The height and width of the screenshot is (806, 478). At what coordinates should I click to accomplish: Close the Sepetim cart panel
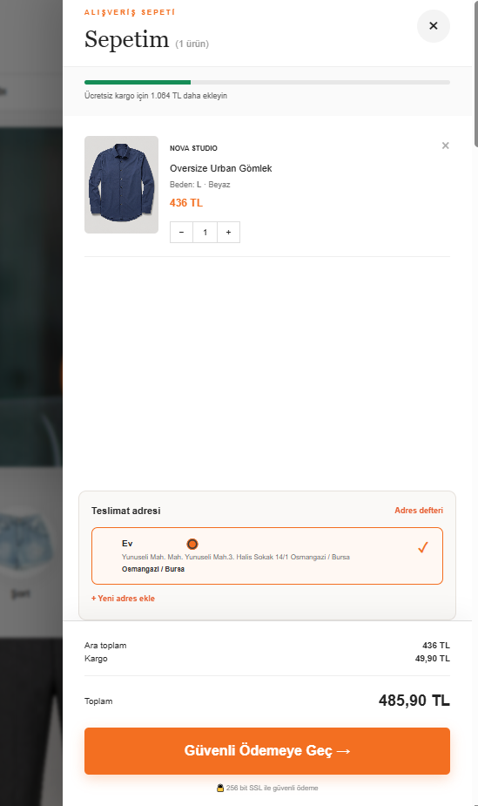(434, 26)
